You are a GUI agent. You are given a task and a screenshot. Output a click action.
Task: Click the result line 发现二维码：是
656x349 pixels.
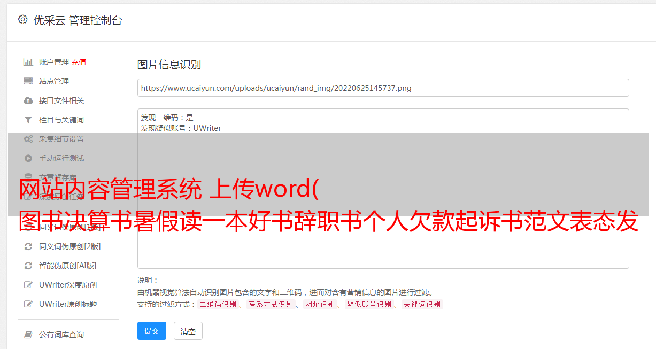pos(167,118)
